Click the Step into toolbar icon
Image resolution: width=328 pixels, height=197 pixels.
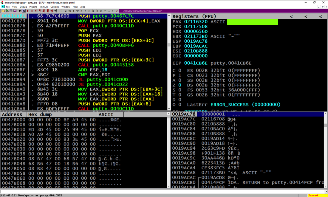click(36, 11)
